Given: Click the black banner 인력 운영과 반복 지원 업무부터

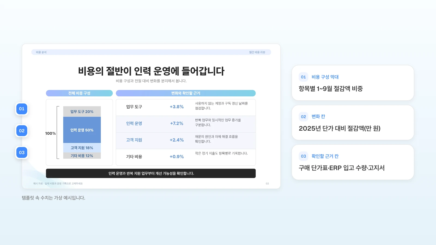Looking at the screenshot, I should click(151, 173).
